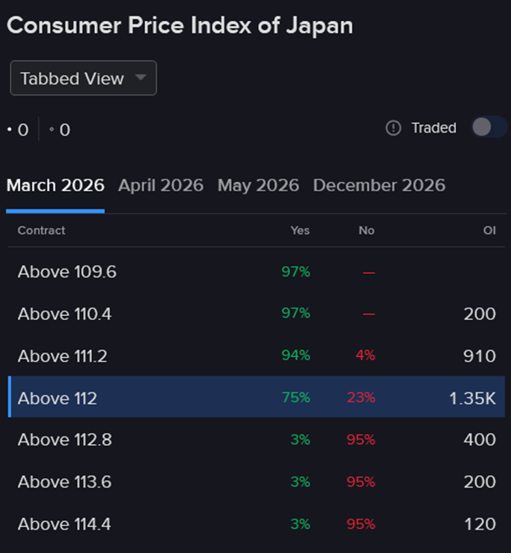Click the Yes column header
Image resolution: width=511 pixels, height=553 pixels.
pyautogui.click(x=300, y=230)
